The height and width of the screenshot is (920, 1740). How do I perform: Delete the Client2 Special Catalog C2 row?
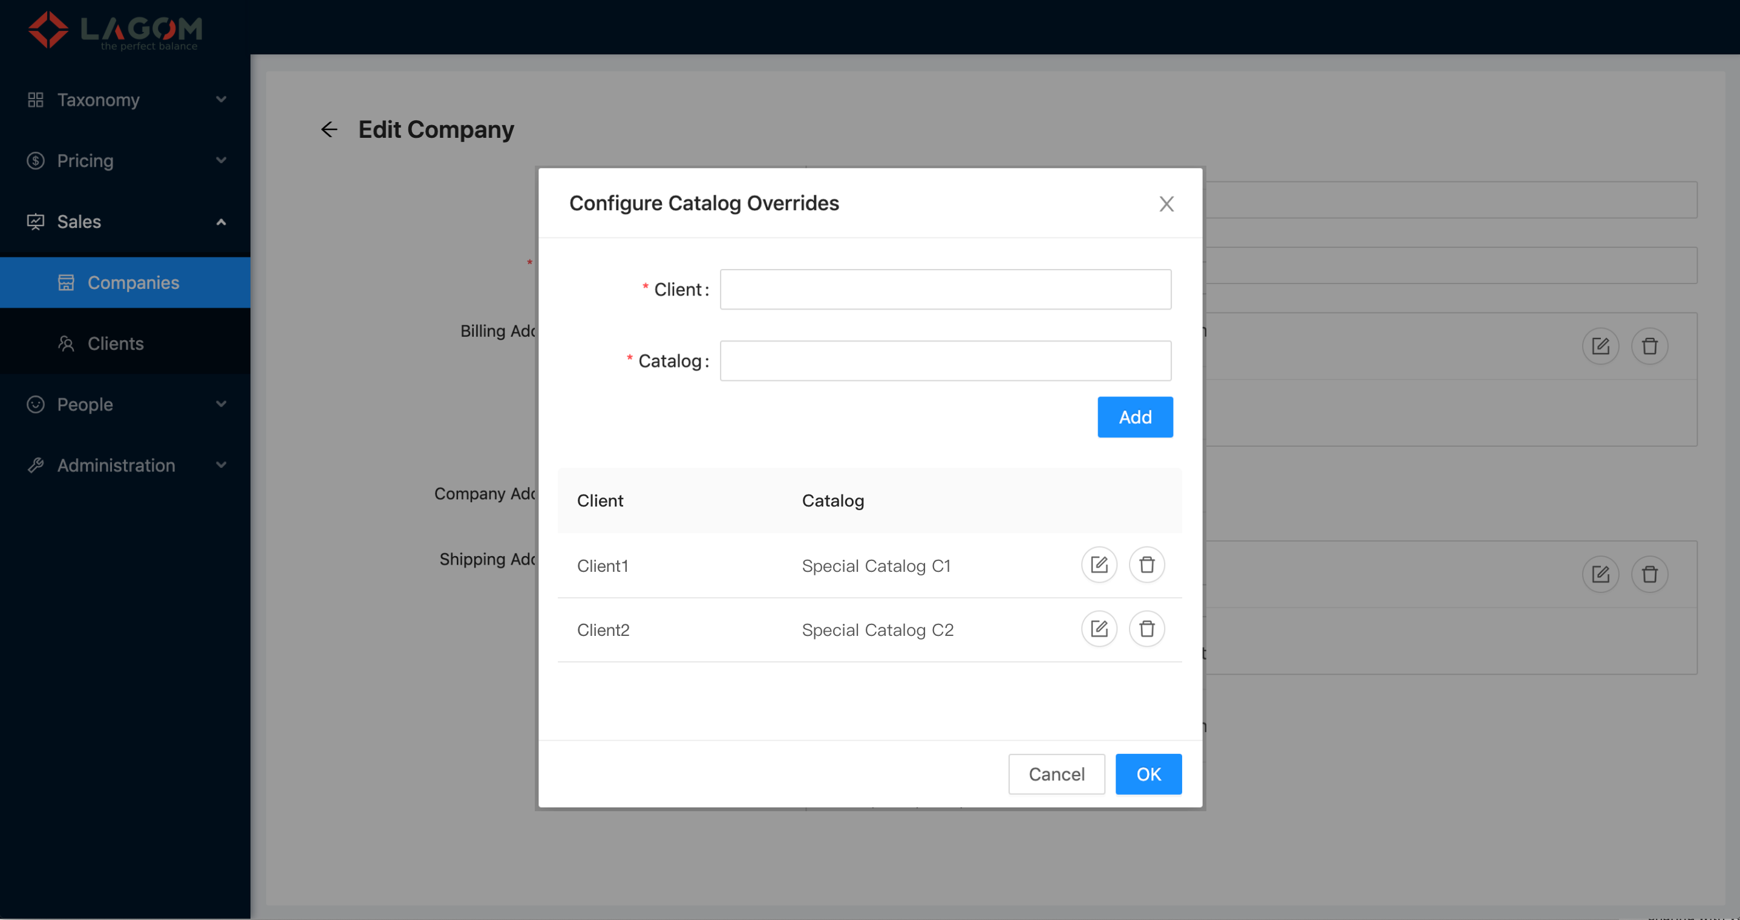(x=1146, y=629)
